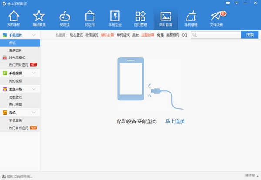Expand the 未连接 status arrow

coord(258,176)
